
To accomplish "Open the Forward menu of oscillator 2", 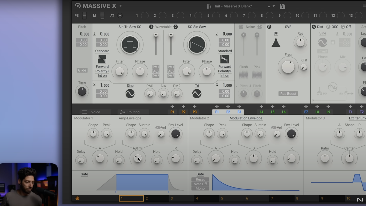I will click(x=225, y=67).
